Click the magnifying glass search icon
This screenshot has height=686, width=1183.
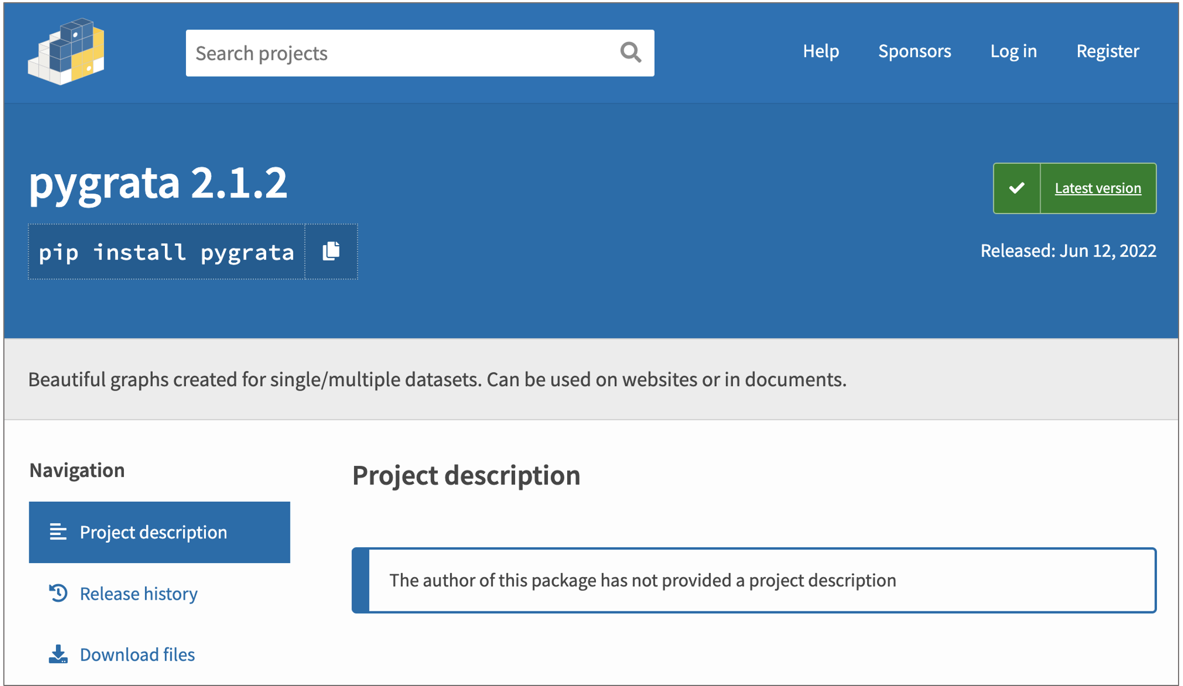630,53
